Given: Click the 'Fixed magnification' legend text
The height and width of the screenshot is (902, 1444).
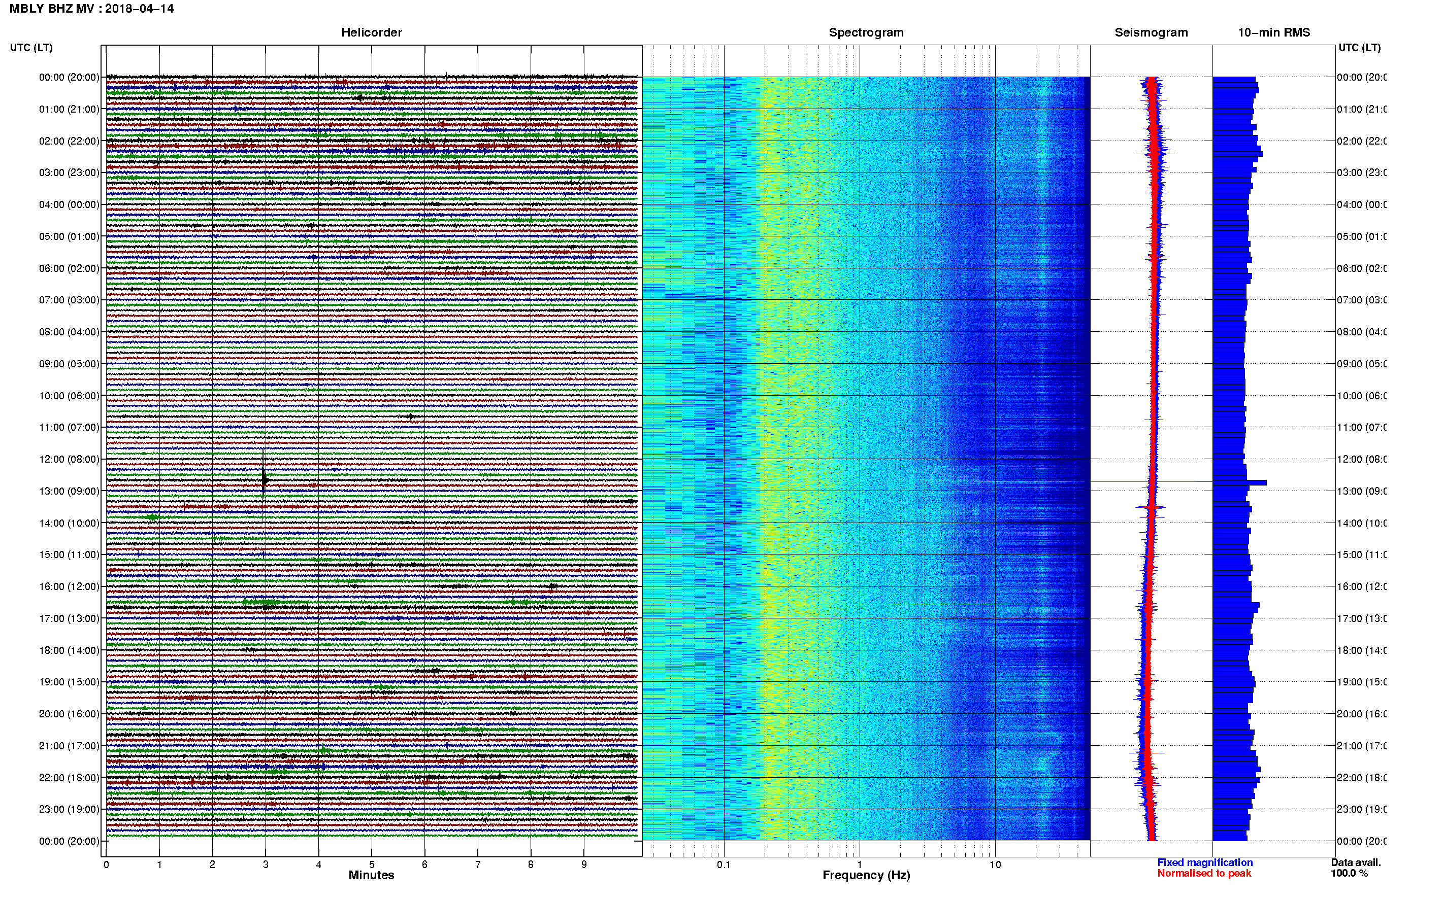Looking at the screenshot, I should (x=1205, y=862).
